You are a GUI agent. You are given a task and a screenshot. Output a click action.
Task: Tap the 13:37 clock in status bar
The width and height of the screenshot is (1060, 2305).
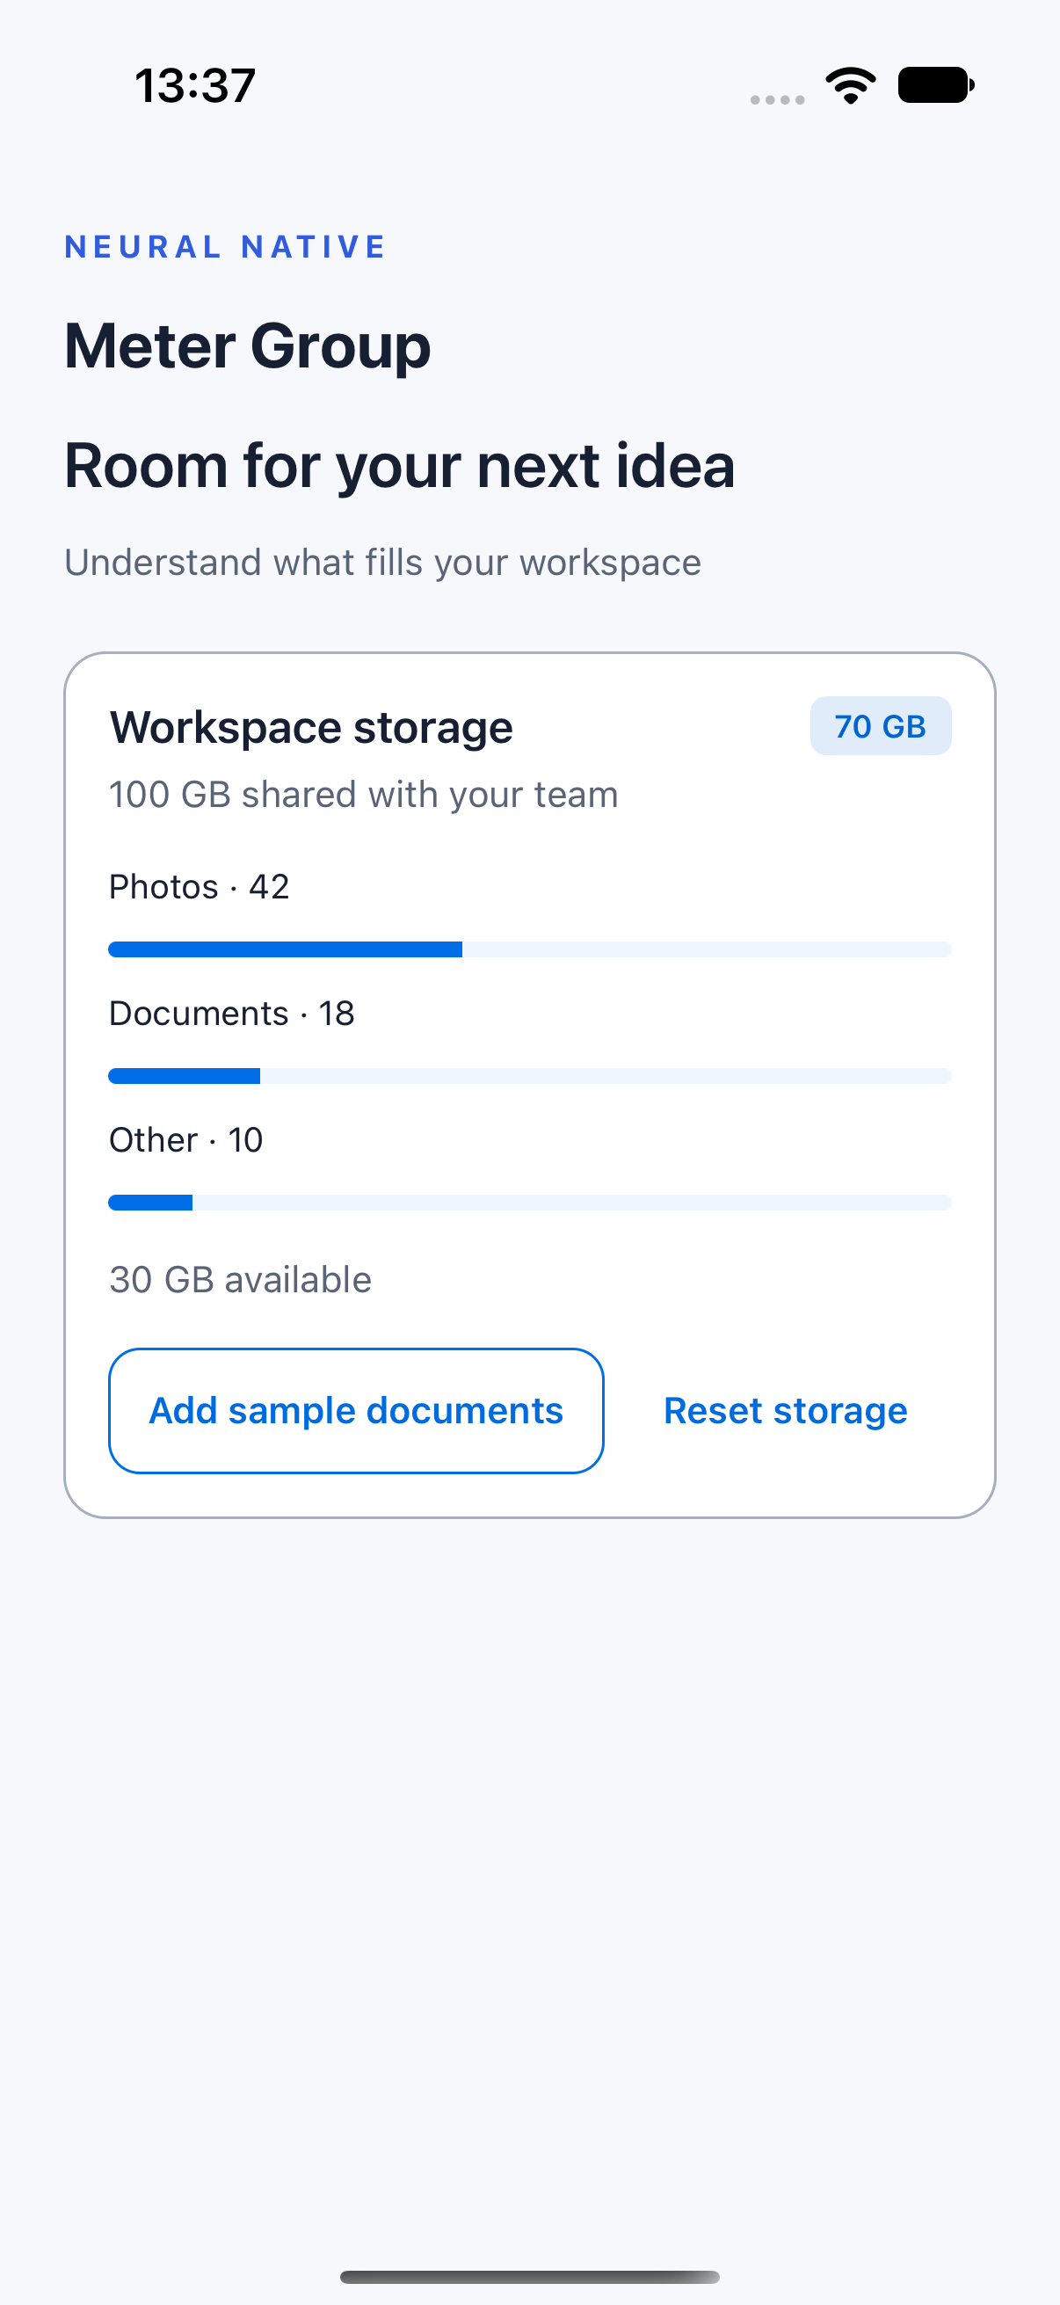click(x=195, y=86)
